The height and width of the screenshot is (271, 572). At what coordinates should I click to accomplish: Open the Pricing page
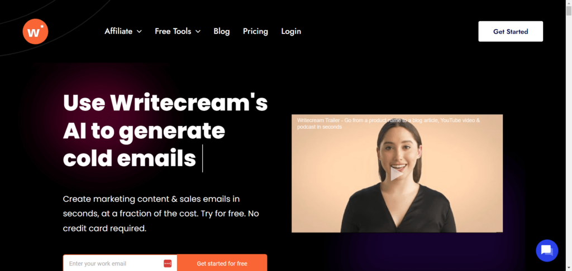pos(255,31)
